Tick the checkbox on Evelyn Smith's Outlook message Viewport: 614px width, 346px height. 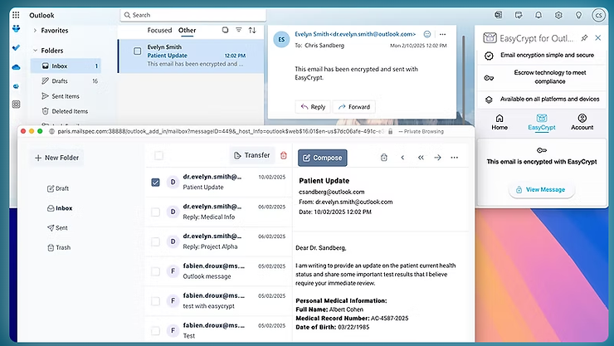pyautogui.click(x=138, y=51)
